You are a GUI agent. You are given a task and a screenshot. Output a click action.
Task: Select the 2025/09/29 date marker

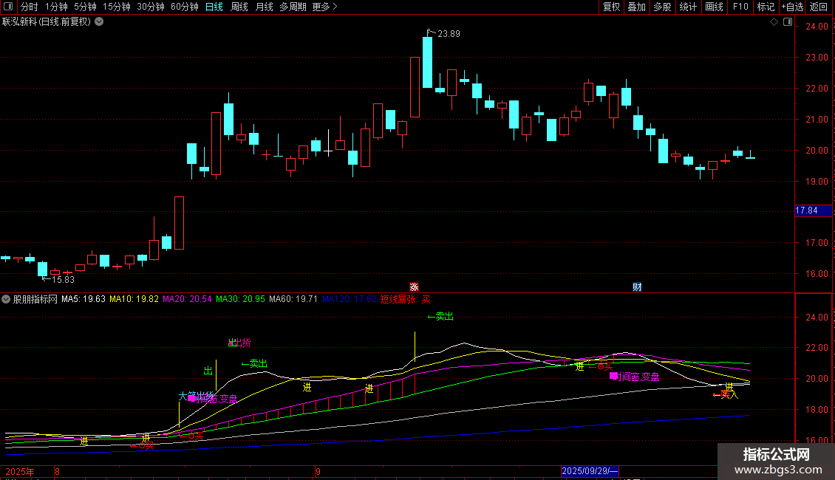pos(590,471)
